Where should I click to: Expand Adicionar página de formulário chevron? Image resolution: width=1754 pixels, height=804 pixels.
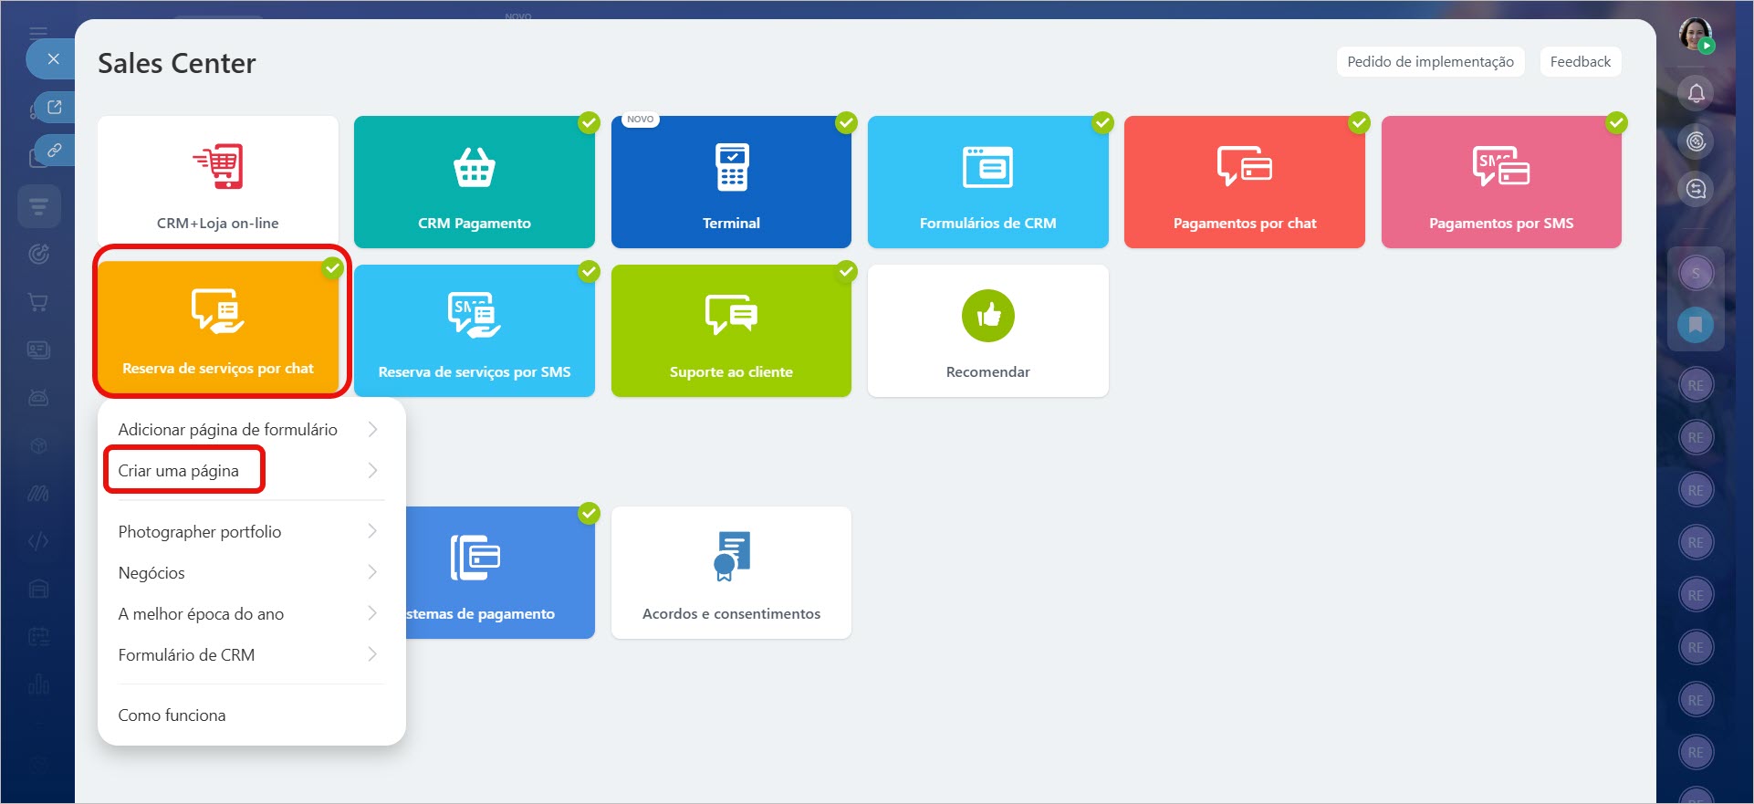tap(372, 430)
